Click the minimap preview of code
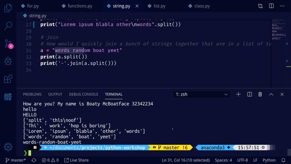Image resolution: width=291 pixels, height=164 pixels. coord(279,29)
